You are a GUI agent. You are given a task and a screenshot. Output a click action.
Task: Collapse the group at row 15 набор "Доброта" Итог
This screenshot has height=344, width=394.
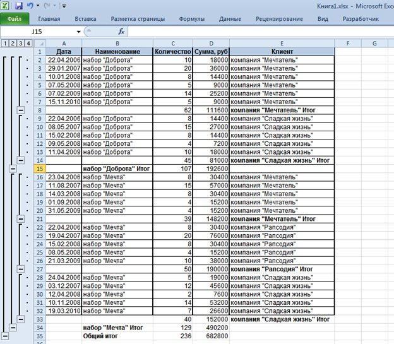pos(13,169)
